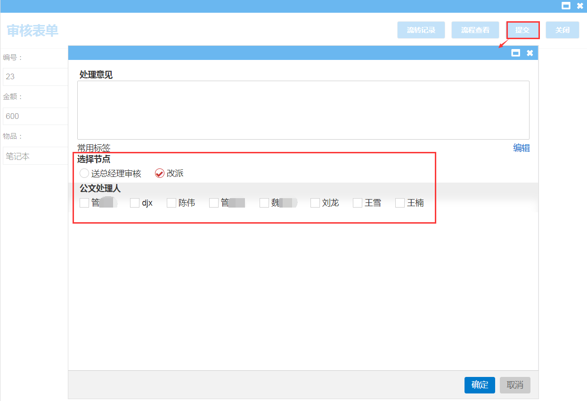This screenshot has width=587, height=401.
Task: Select the 送总经理审核 radio option
Action: click(x=84, y=173)
